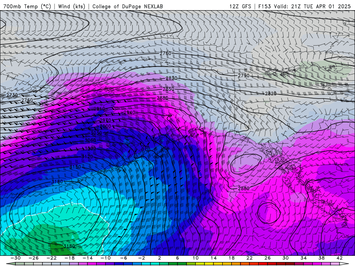The width and height of the screenshot is (355, 266).
Task: Click the -10 colorbar value
Action: coord(106,258)
